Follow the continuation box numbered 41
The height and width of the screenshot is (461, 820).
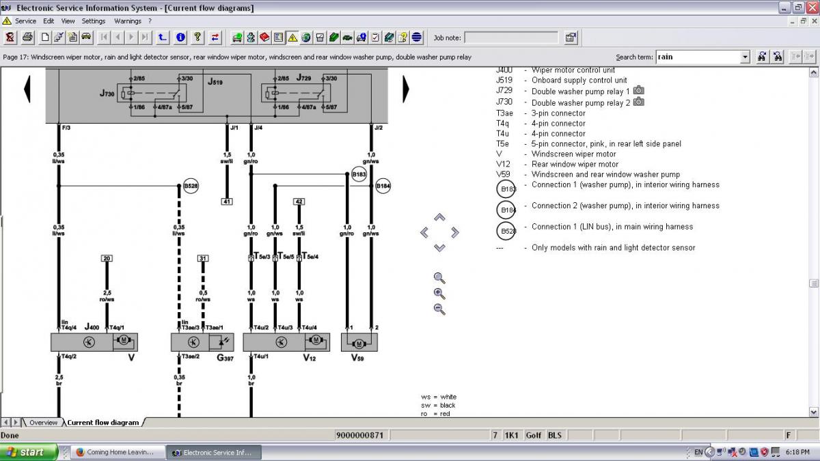(227, 201)
